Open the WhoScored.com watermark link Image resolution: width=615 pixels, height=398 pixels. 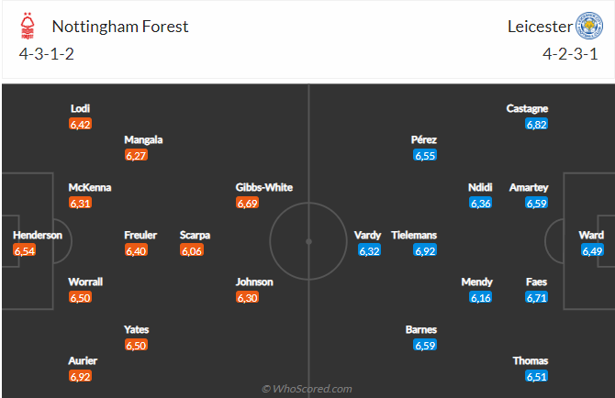tap(307, 389)
